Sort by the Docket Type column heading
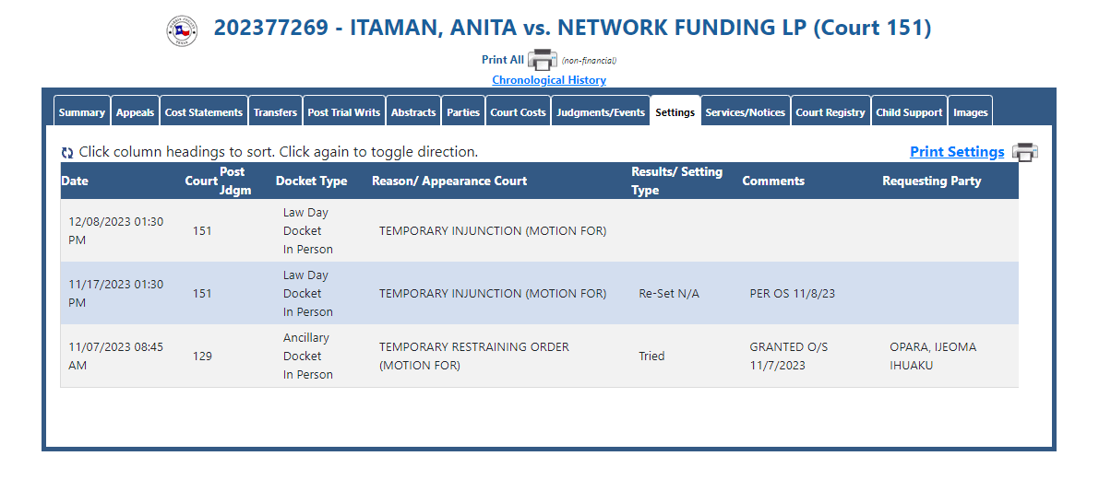1099x491 pixels. coord(311,181)
